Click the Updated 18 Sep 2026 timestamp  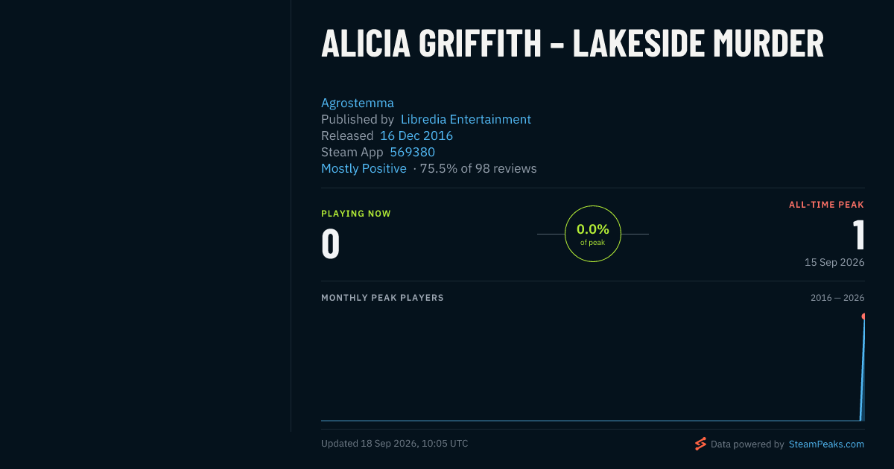coord(395,444)
